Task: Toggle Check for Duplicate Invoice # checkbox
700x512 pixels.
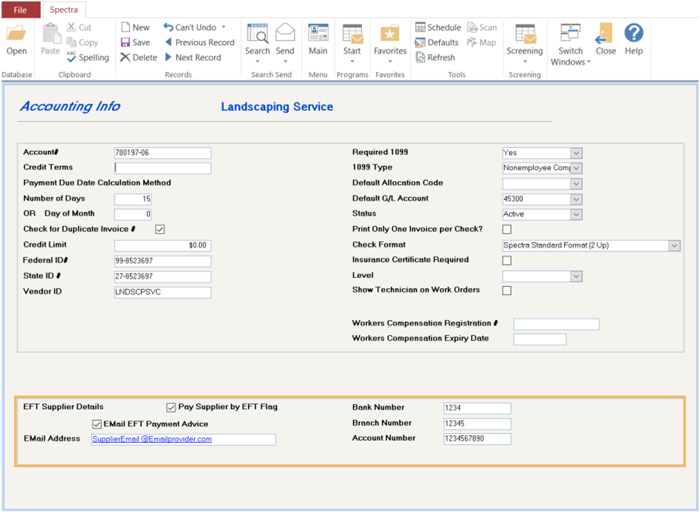Action: [x=160, y=229]
